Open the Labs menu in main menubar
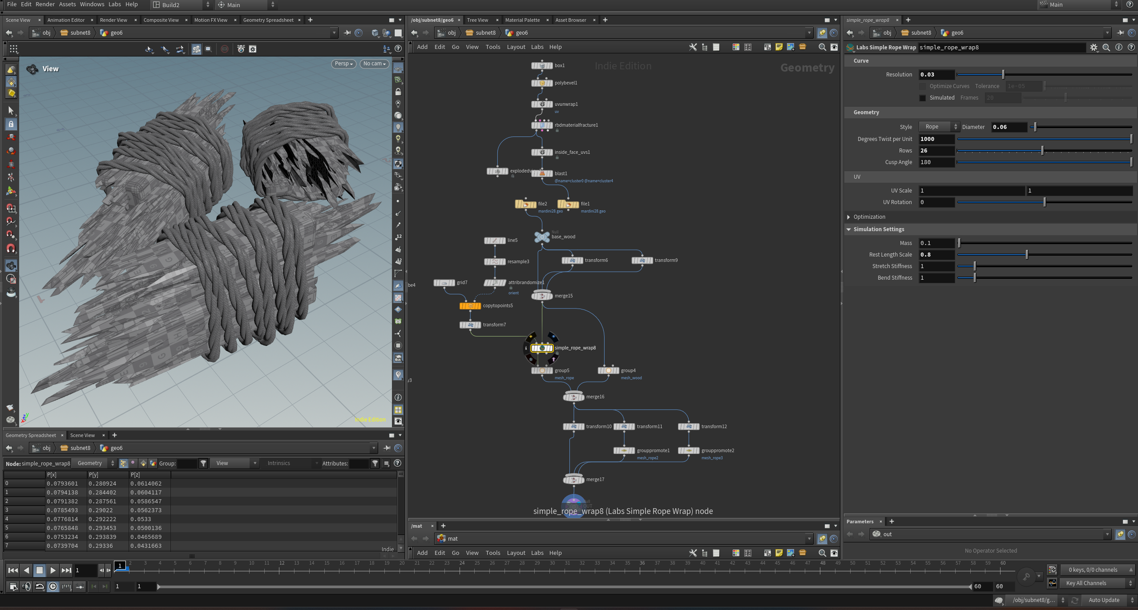 pyautogui.click(x=114, y=4)
